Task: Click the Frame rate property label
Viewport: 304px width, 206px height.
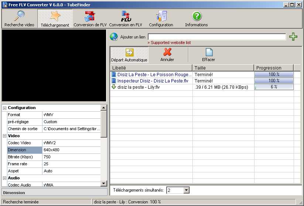Action: [x=25, y=164]
